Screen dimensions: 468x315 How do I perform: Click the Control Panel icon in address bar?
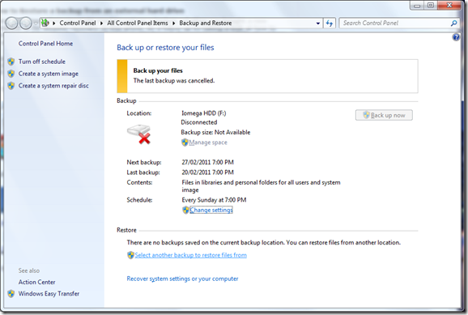point(45,23)
